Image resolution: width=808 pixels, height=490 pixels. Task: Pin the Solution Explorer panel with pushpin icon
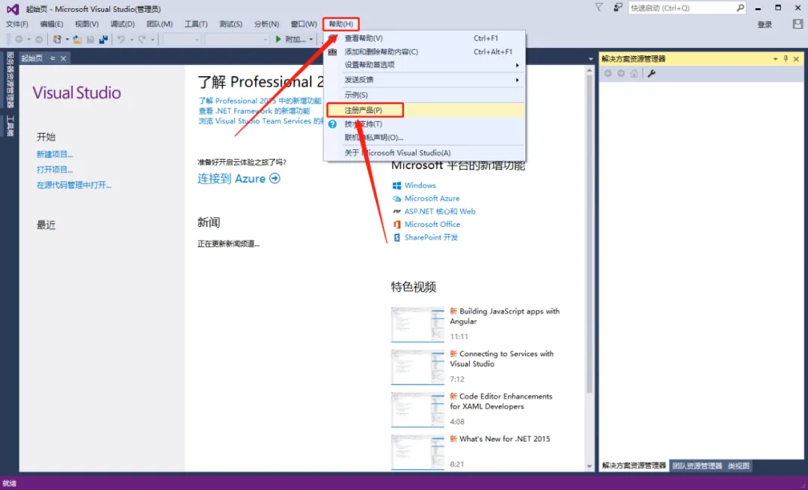(786, 59)
